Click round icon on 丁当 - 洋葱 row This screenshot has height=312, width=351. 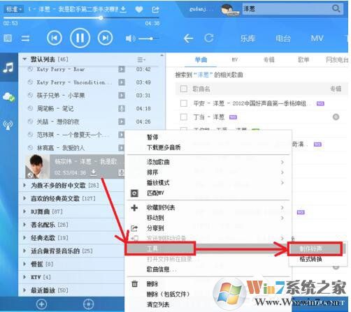(336, 117)
